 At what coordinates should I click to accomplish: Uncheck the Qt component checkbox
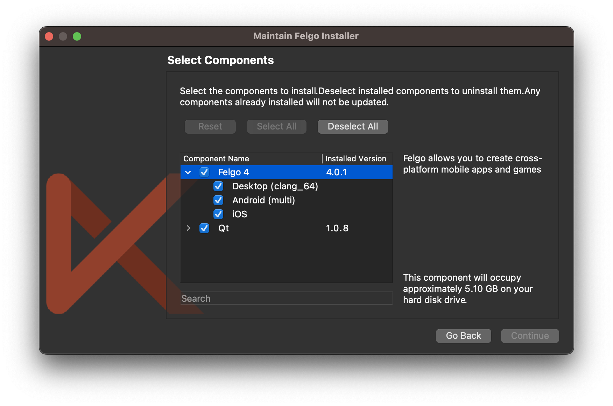pyautogui.click(x=204, y=228)
